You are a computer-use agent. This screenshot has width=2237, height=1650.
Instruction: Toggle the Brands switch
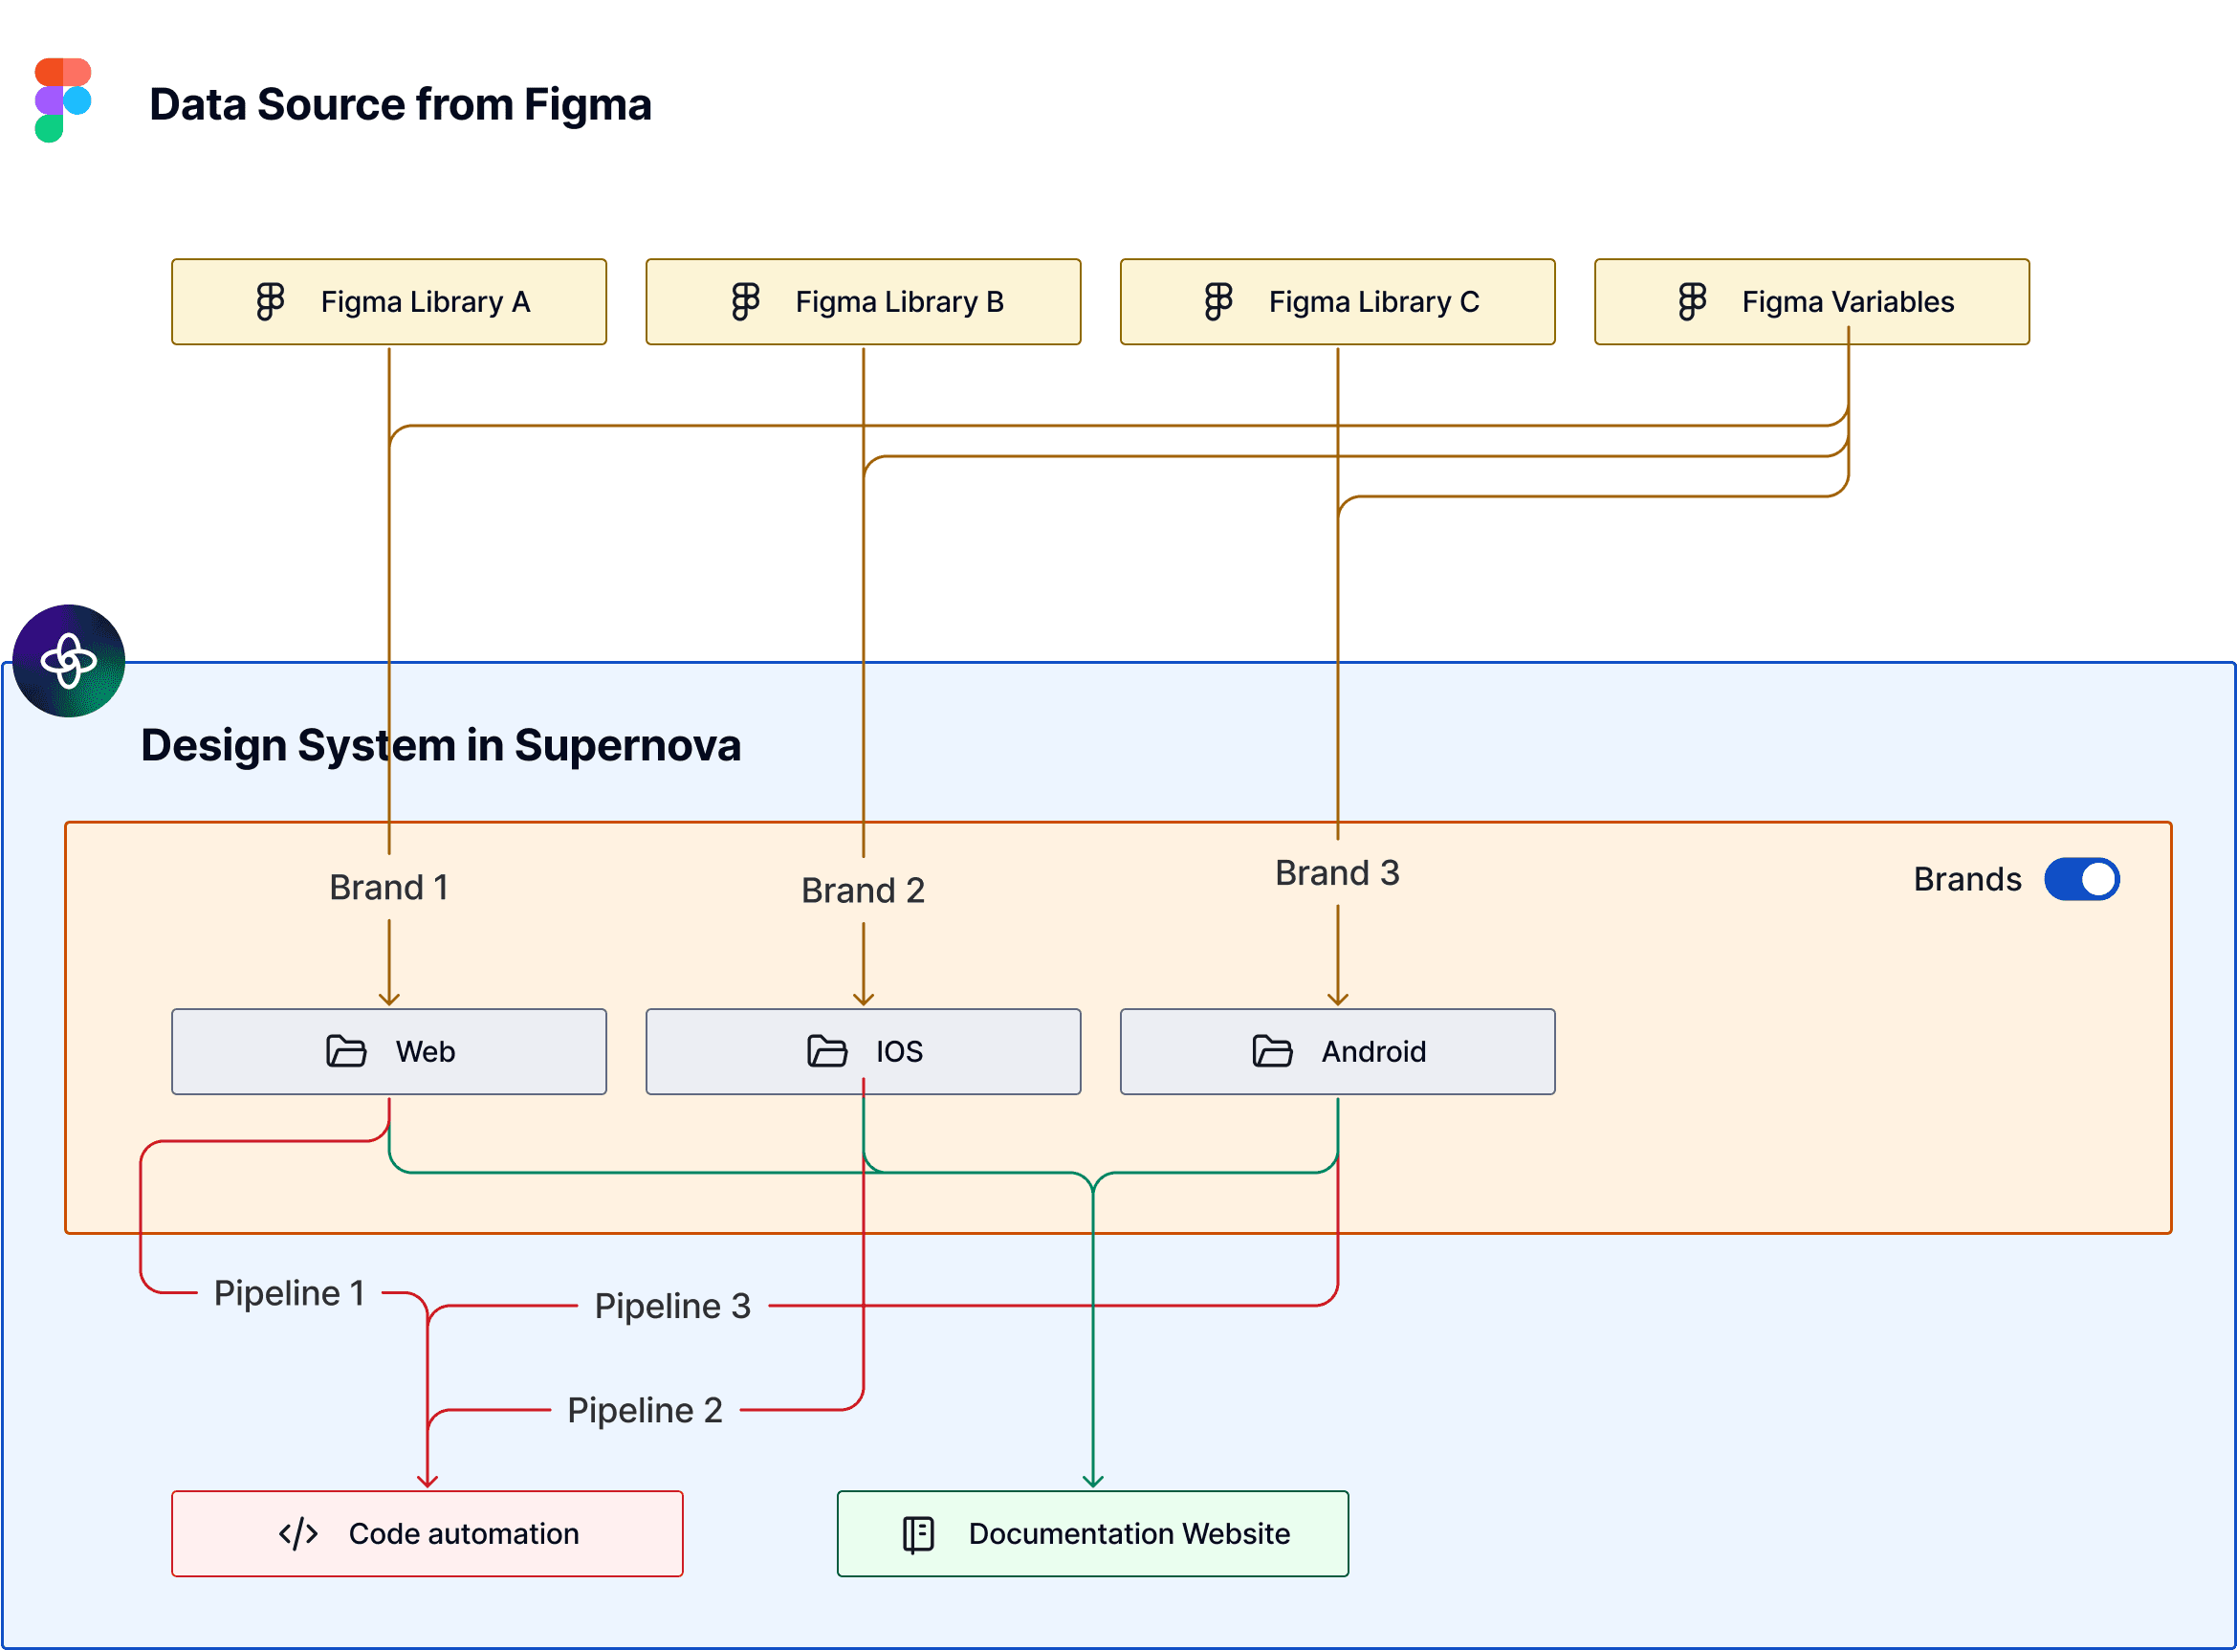click(2081, 879)
